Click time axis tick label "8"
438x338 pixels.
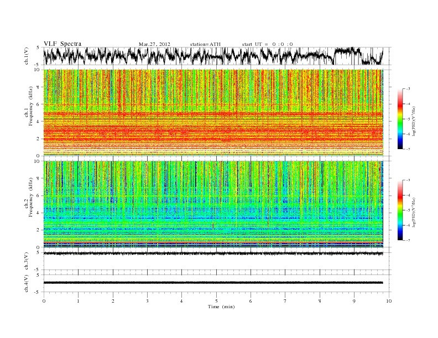[x=320, y=301]
